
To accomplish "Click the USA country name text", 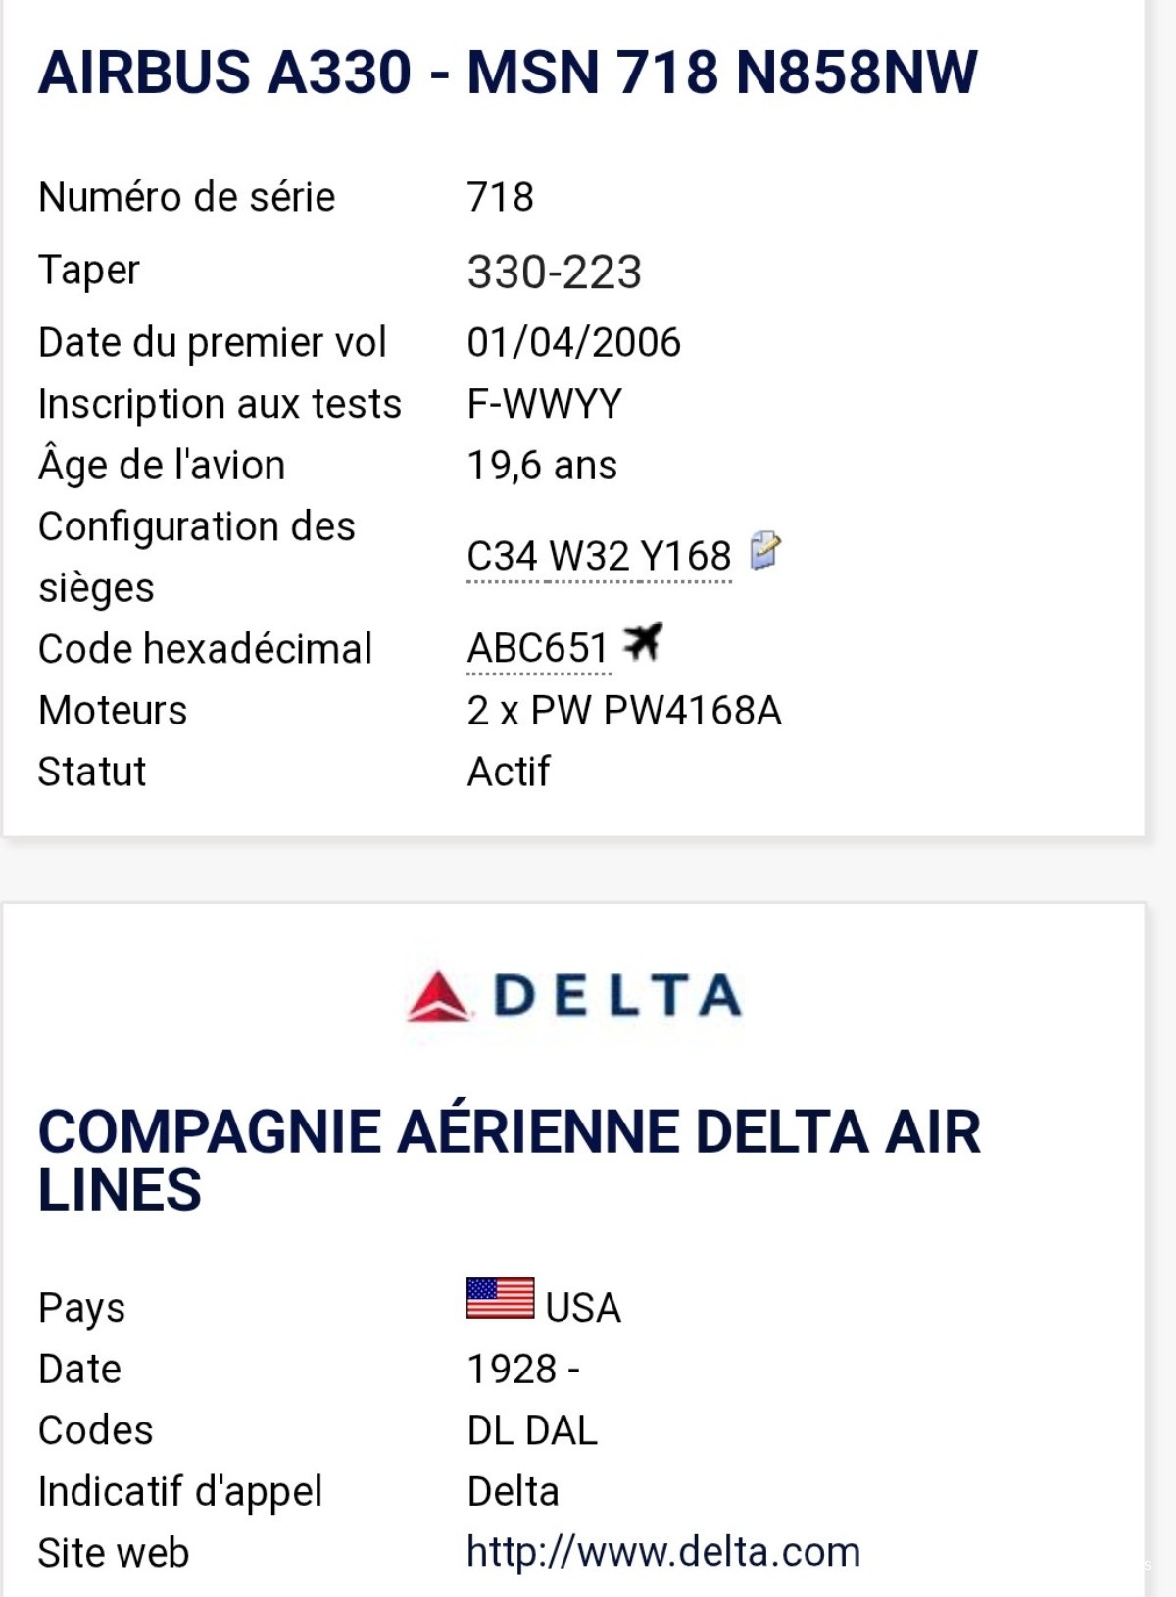I will 583,1308.
